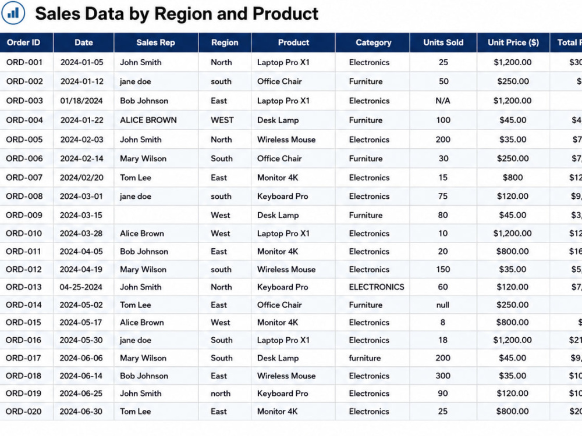Image resolution: width=582 pixels, height=436 pixels.
Task: Select the 300 units sold cell
Action: point(443,376)
